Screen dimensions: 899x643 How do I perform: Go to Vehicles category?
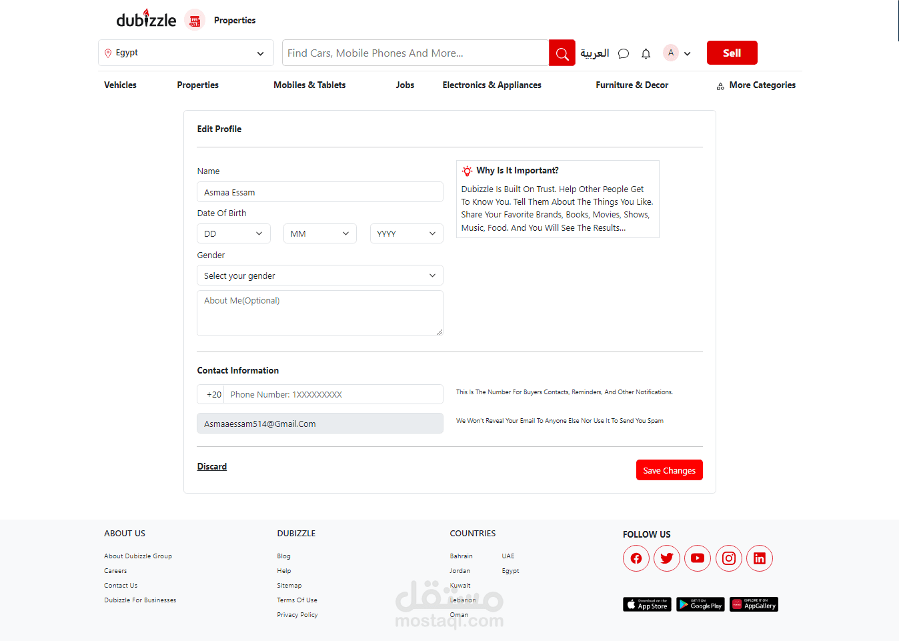pos(120,85)
